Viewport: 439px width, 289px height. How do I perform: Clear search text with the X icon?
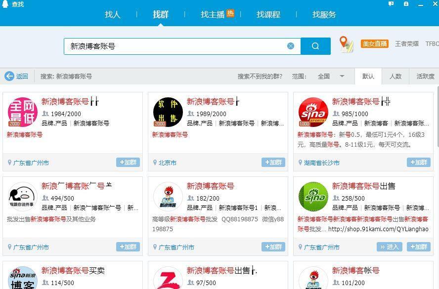click(291, 45)
